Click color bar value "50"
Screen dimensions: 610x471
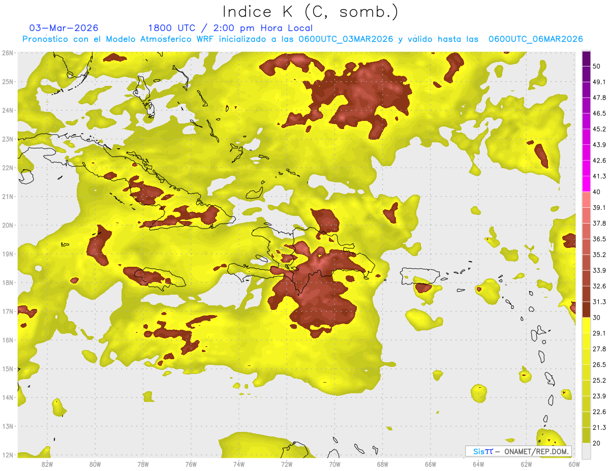pos(596,66)
